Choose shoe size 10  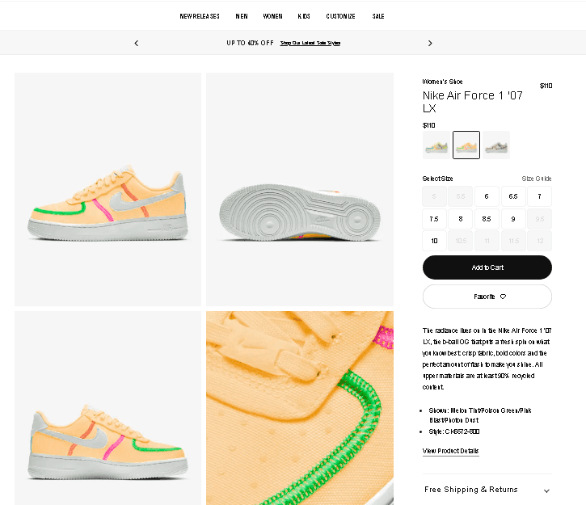(x=434, y=241)
